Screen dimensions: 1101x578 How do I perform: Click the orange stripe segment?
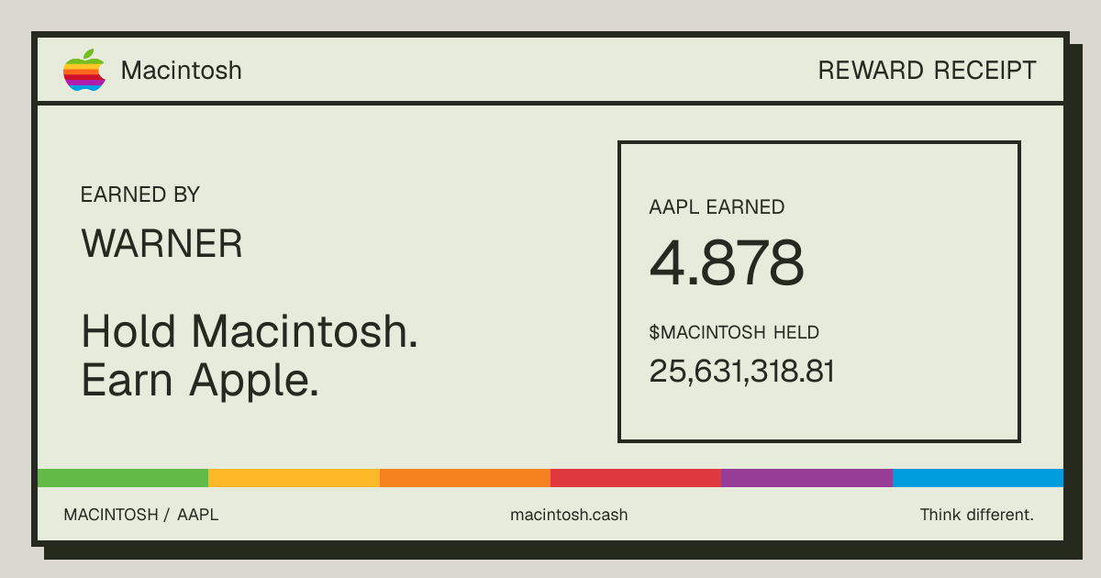pyautogui.click(x=465, y=478)
